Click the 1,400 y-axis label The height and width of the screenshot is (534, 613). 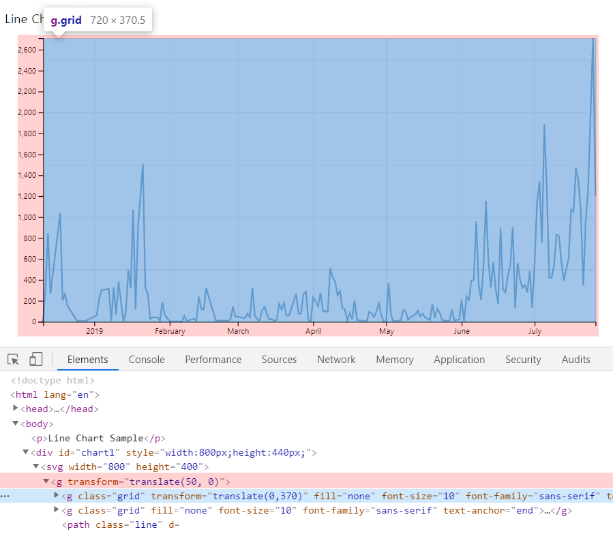(x=27, y=176)
